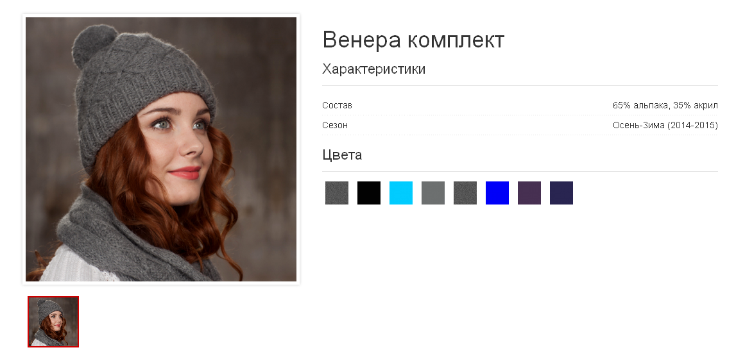
Task: Choose the cyan color swatch
Action: point(401,193)
